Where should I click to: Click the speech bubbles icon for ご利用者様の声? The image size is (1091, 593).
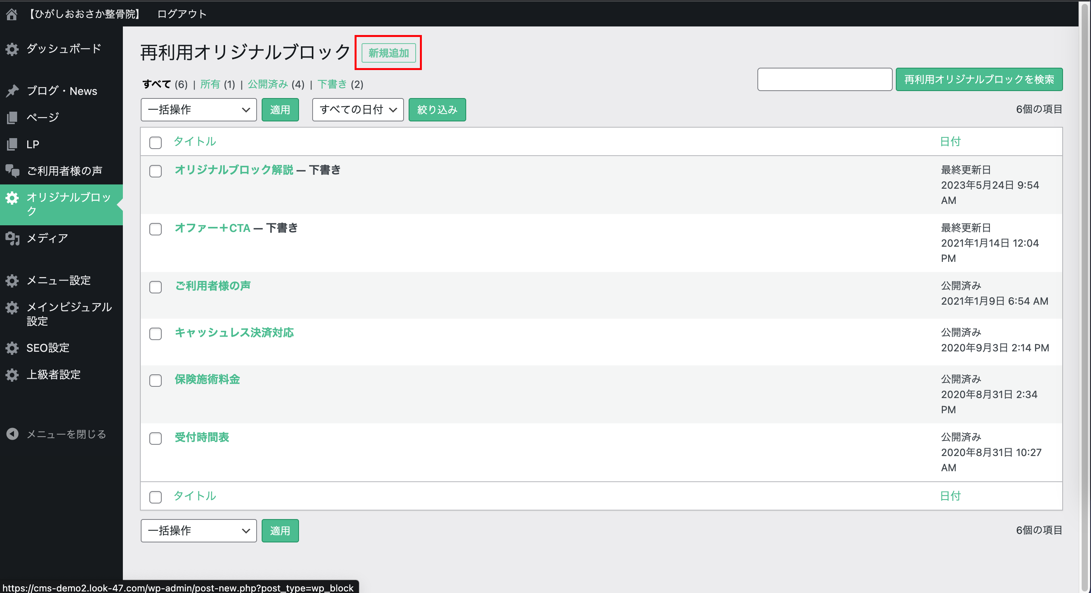pos(12,171)
